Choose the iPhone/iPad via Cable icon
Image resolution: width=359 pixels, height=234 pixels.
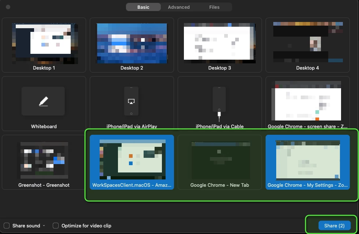coord(219,104)
